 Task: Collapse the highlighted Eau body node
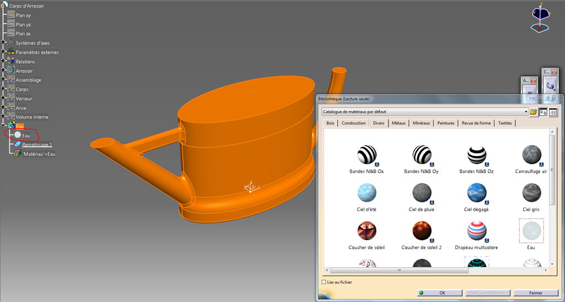(3, 126)
